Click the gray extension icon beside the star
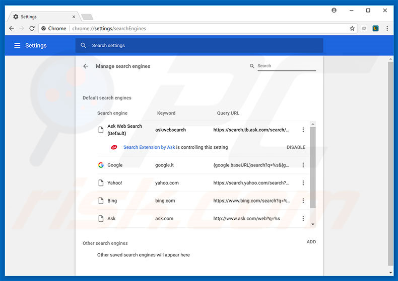This screenshot has height=281, width=398. (364, 28)
